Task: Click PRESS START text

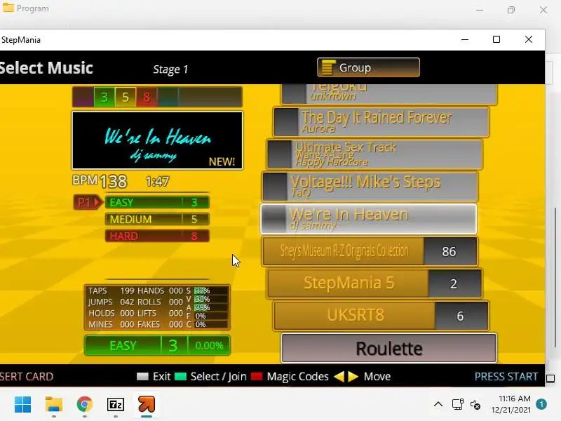Action: click(506, 376)
